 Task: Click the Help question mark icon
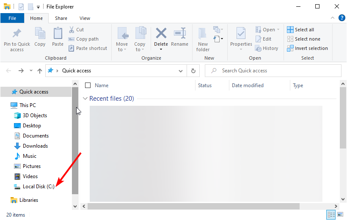click(x=342, y=18)
